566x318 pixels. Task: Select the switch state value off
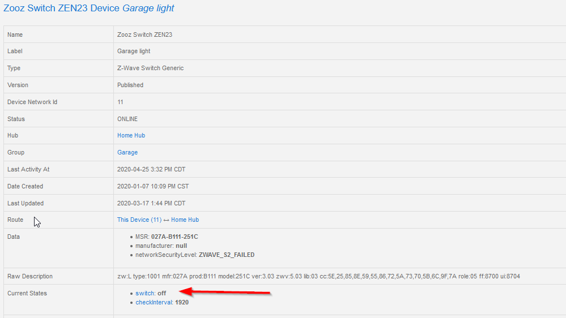(162, 294)
